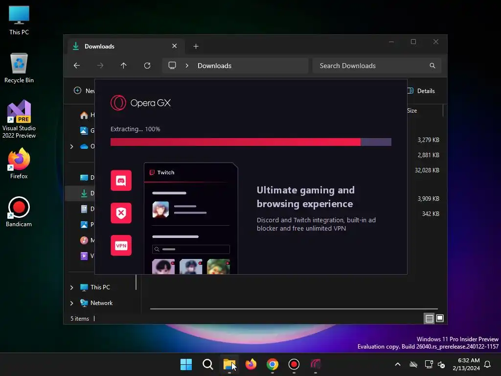
Task: Click the PC icon in address bar
Action: pyautogui.click(x=172, y=66)
